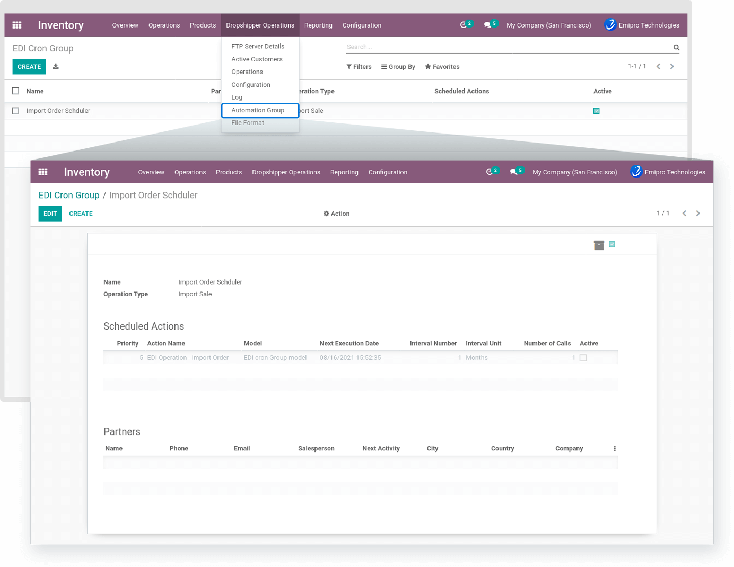Open the chat messages icon with badge 5
This screenshot has height=567, width=734.
tap(513, 172)
